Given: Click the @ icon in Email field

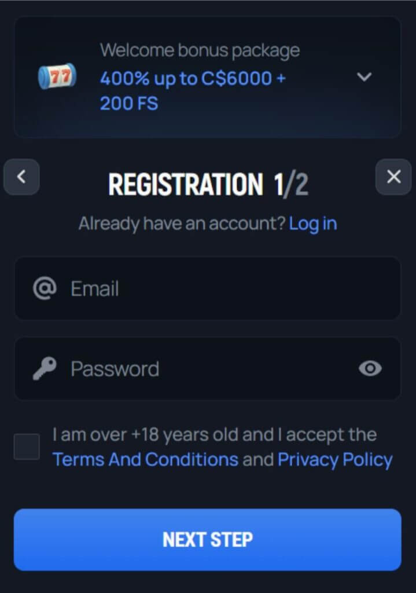Looking at the screenshot, I should click(x=45, y=288).
